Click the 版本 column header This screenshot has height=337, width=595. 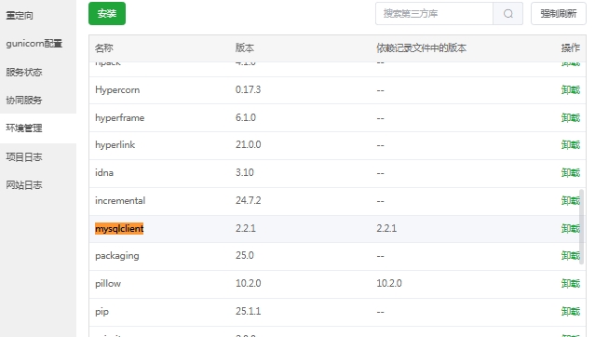click(244, 48)
